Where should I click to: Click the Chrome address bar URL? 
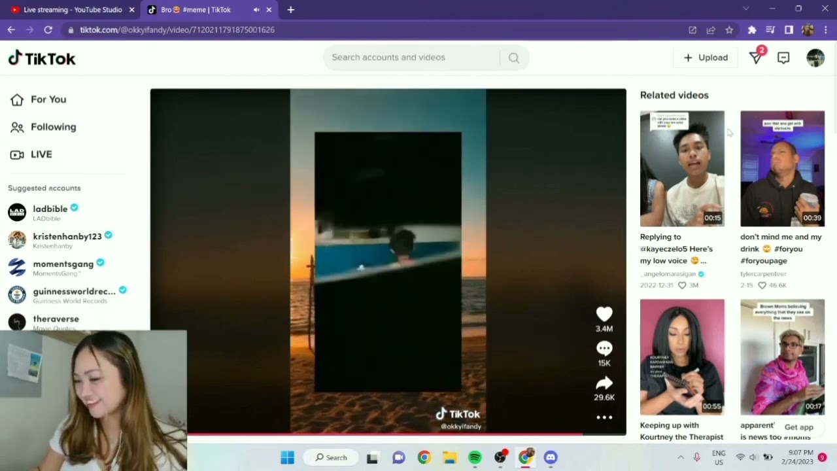pos(177,29)
